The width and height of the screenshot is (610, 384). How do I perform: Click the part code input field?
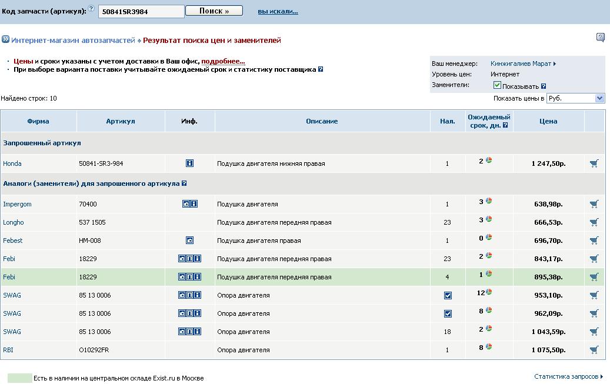pyautogui.click(x=141, y=11)
